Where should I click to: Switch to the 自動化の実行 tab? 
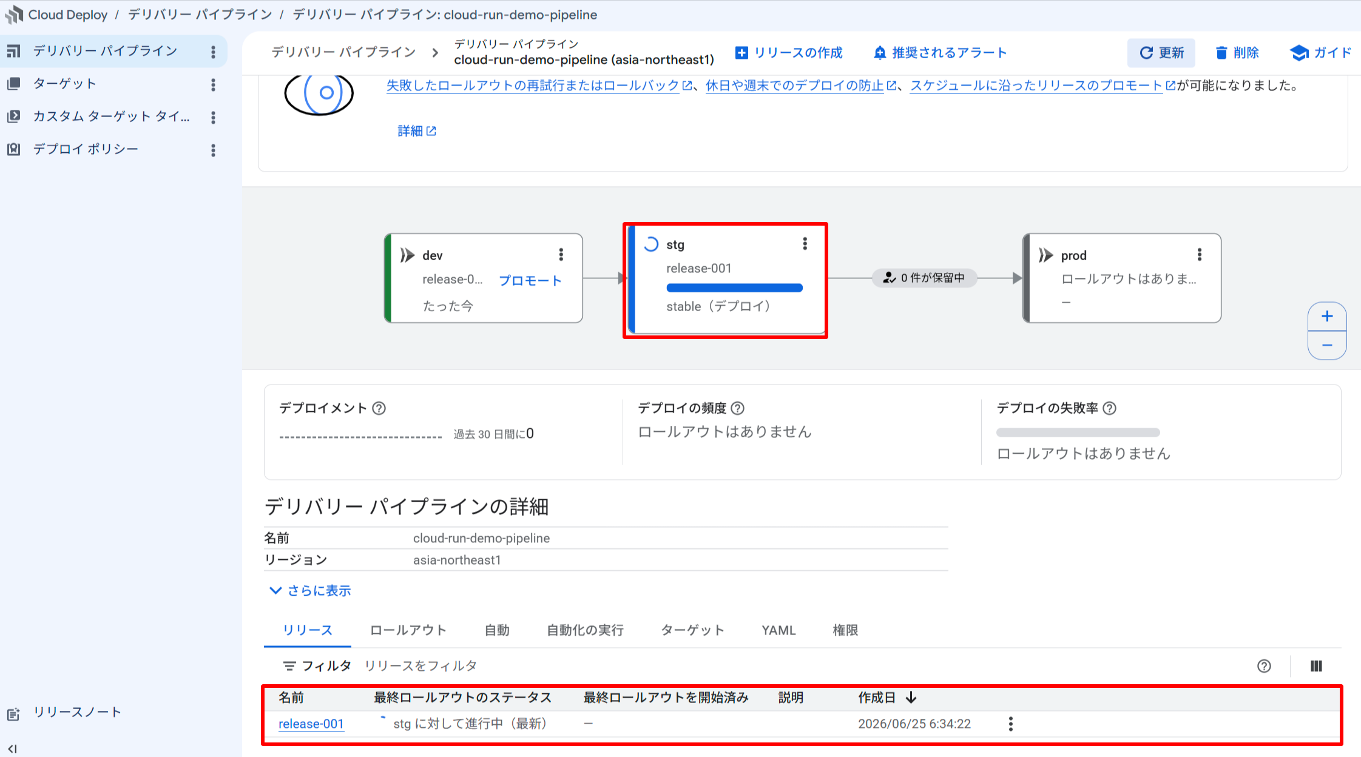[585, 630]
